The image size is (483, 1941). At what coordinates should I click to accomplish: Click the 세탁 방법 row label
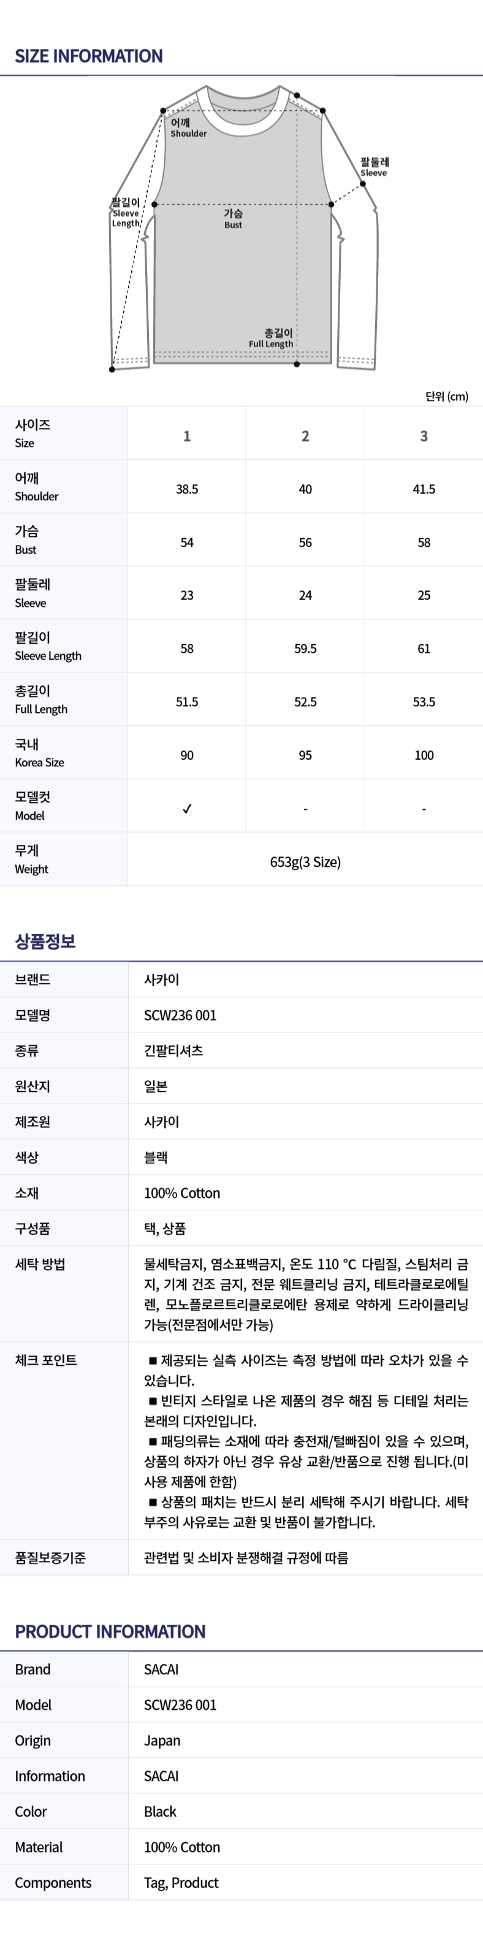pyautogui.click(x=40, y=1264)
